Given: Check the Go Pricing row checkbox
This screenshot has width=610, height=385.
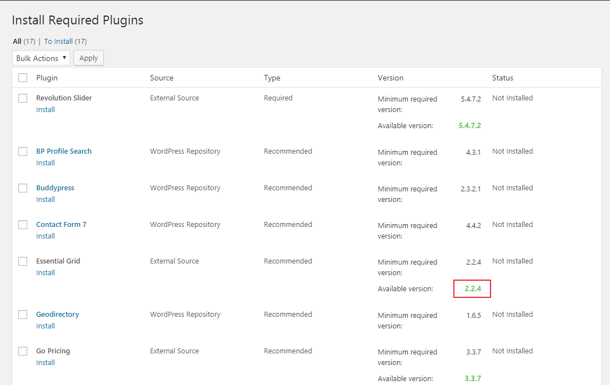Looking at the screenshot, I should [23, 351].
